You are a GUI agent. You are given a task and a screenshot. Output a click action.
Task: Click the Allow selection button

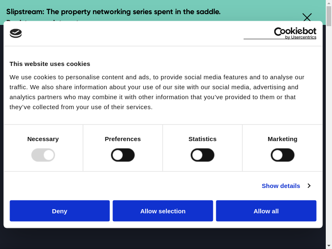(x=163, y=211)
